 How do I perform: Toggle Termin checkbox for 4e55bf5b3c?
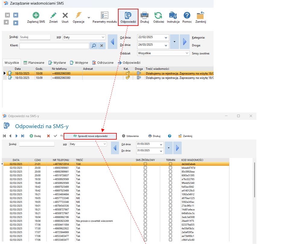[x=170, y=228]
